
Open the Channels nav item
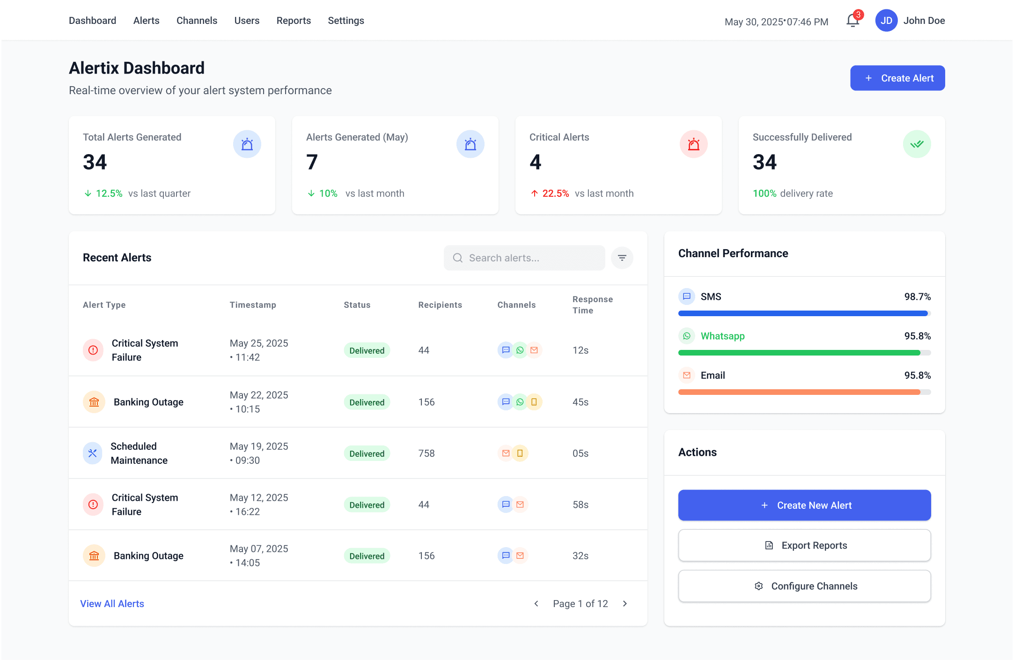click(x=197, y=21)
